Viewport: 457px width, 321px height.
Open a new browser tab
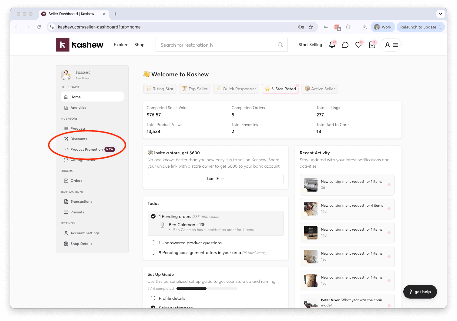115,14
